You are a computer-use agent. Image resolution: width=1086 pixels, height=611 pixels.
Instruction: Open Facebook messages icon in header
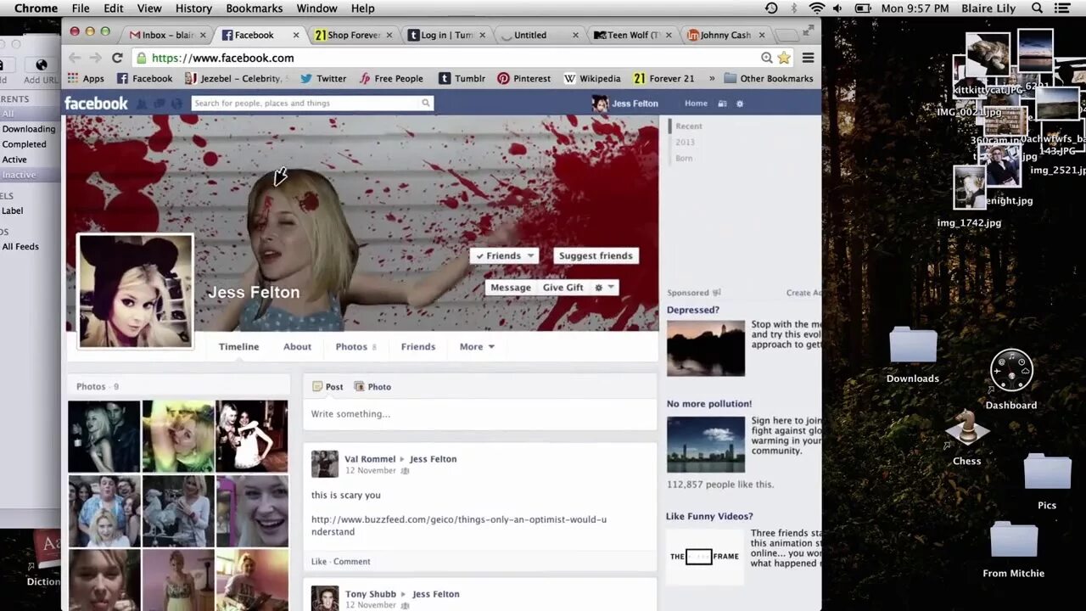160,104
